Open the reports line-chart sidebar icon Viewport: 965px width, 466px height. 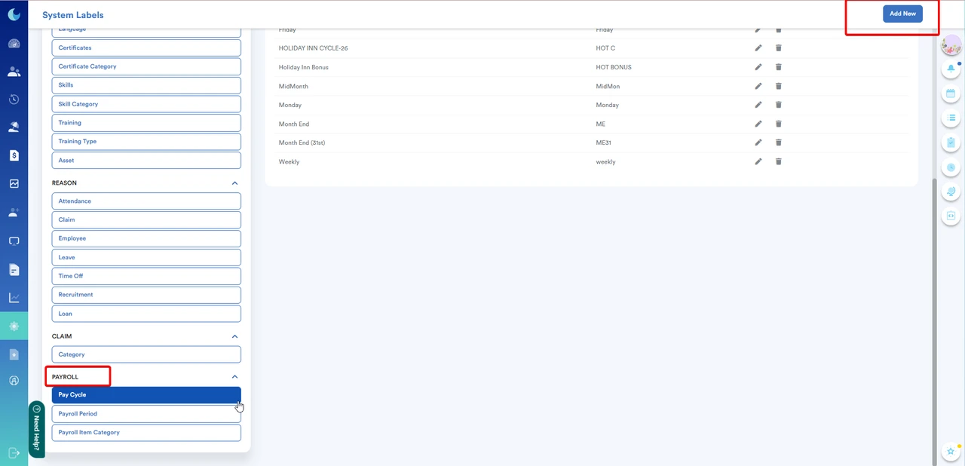click(x=14, y=298)
